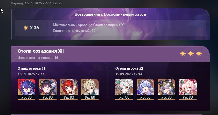
Task: Click the imaginary element icon on Aventurine's portrait
Action: (84, 82)
